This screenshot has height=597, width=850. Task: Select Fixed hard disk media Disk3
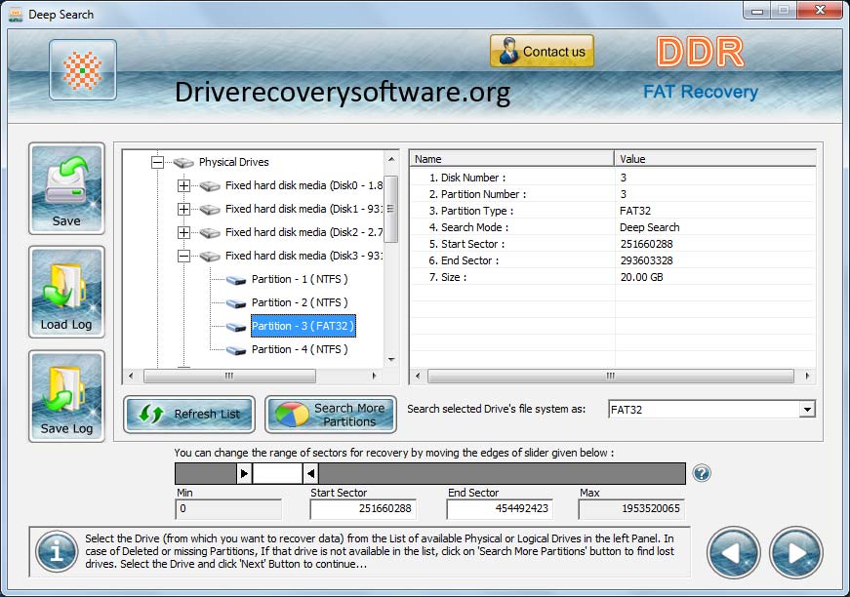(304, 256)
